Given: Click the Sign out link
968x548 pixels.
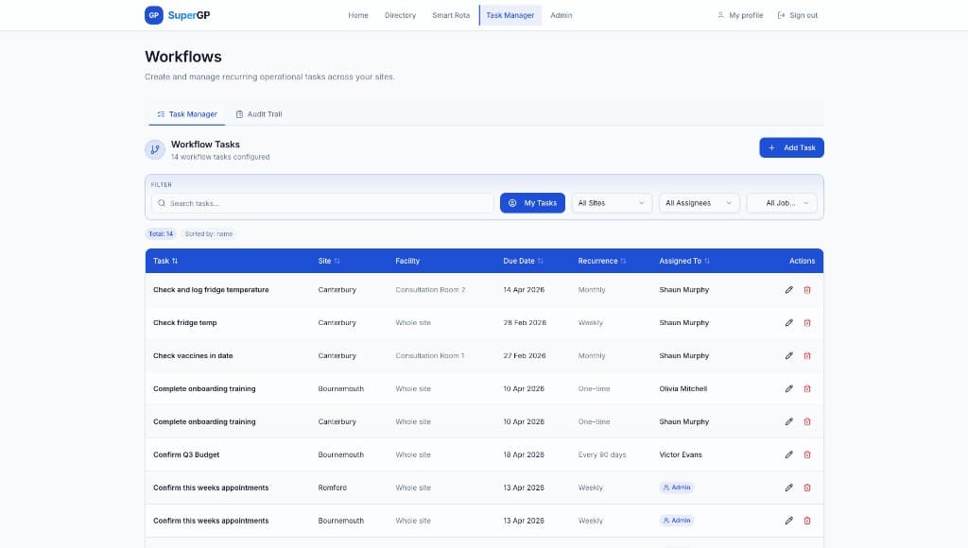Looking at the screenshot, I should [798, 15].
